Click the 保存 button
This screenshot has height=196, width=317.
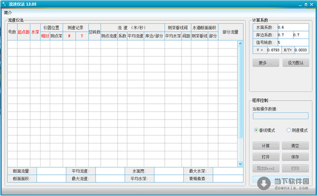pyautogui.click(x=295, y=157)
